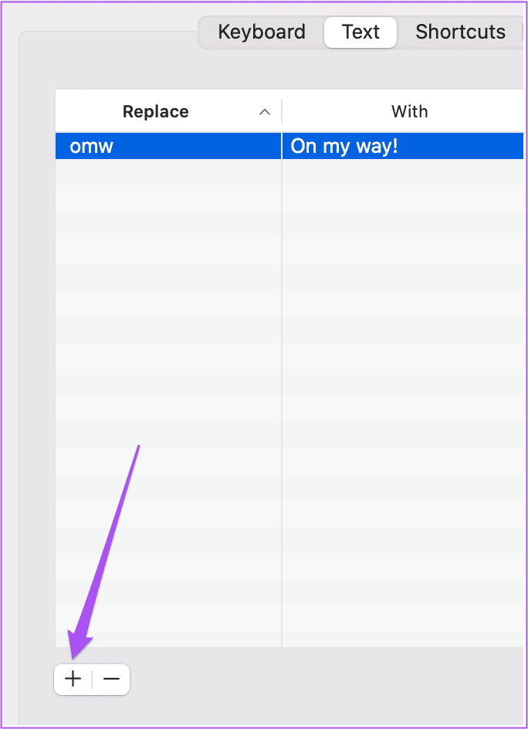The image size is (528, 729).
Task: Click first empty Replace row below omw
Action: pos(168,172)
